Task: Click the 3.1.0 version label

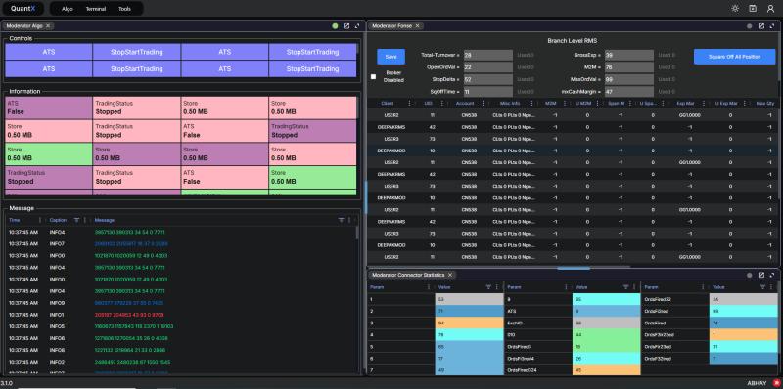Action: (6, 383)
